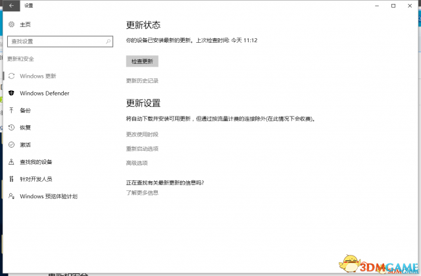Image resolution: width=421 pixels, height=276 pixels.
Task: Minimize the Settings window
Action: [x=377, y=6]
